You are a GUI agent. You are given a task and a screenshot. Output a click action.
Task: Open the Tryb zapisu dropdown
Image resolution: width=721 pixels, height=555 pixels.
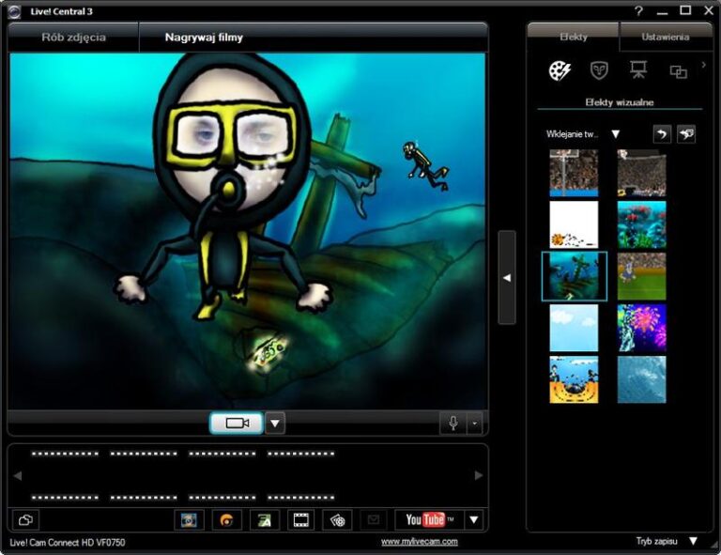click(693, 542)
